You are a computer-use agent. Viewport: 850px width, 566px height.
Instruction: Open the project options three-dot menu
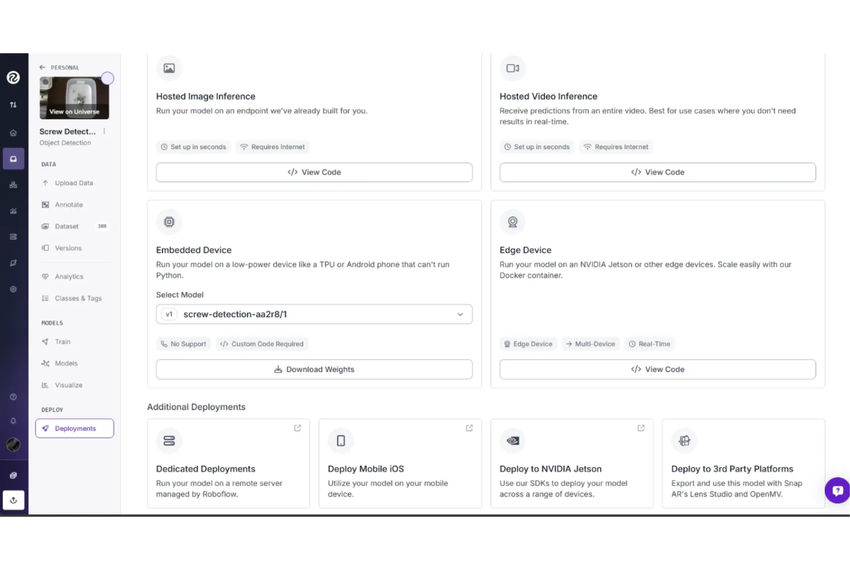click(104, 131)
